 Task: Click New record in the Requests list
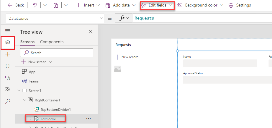(127, 57)
